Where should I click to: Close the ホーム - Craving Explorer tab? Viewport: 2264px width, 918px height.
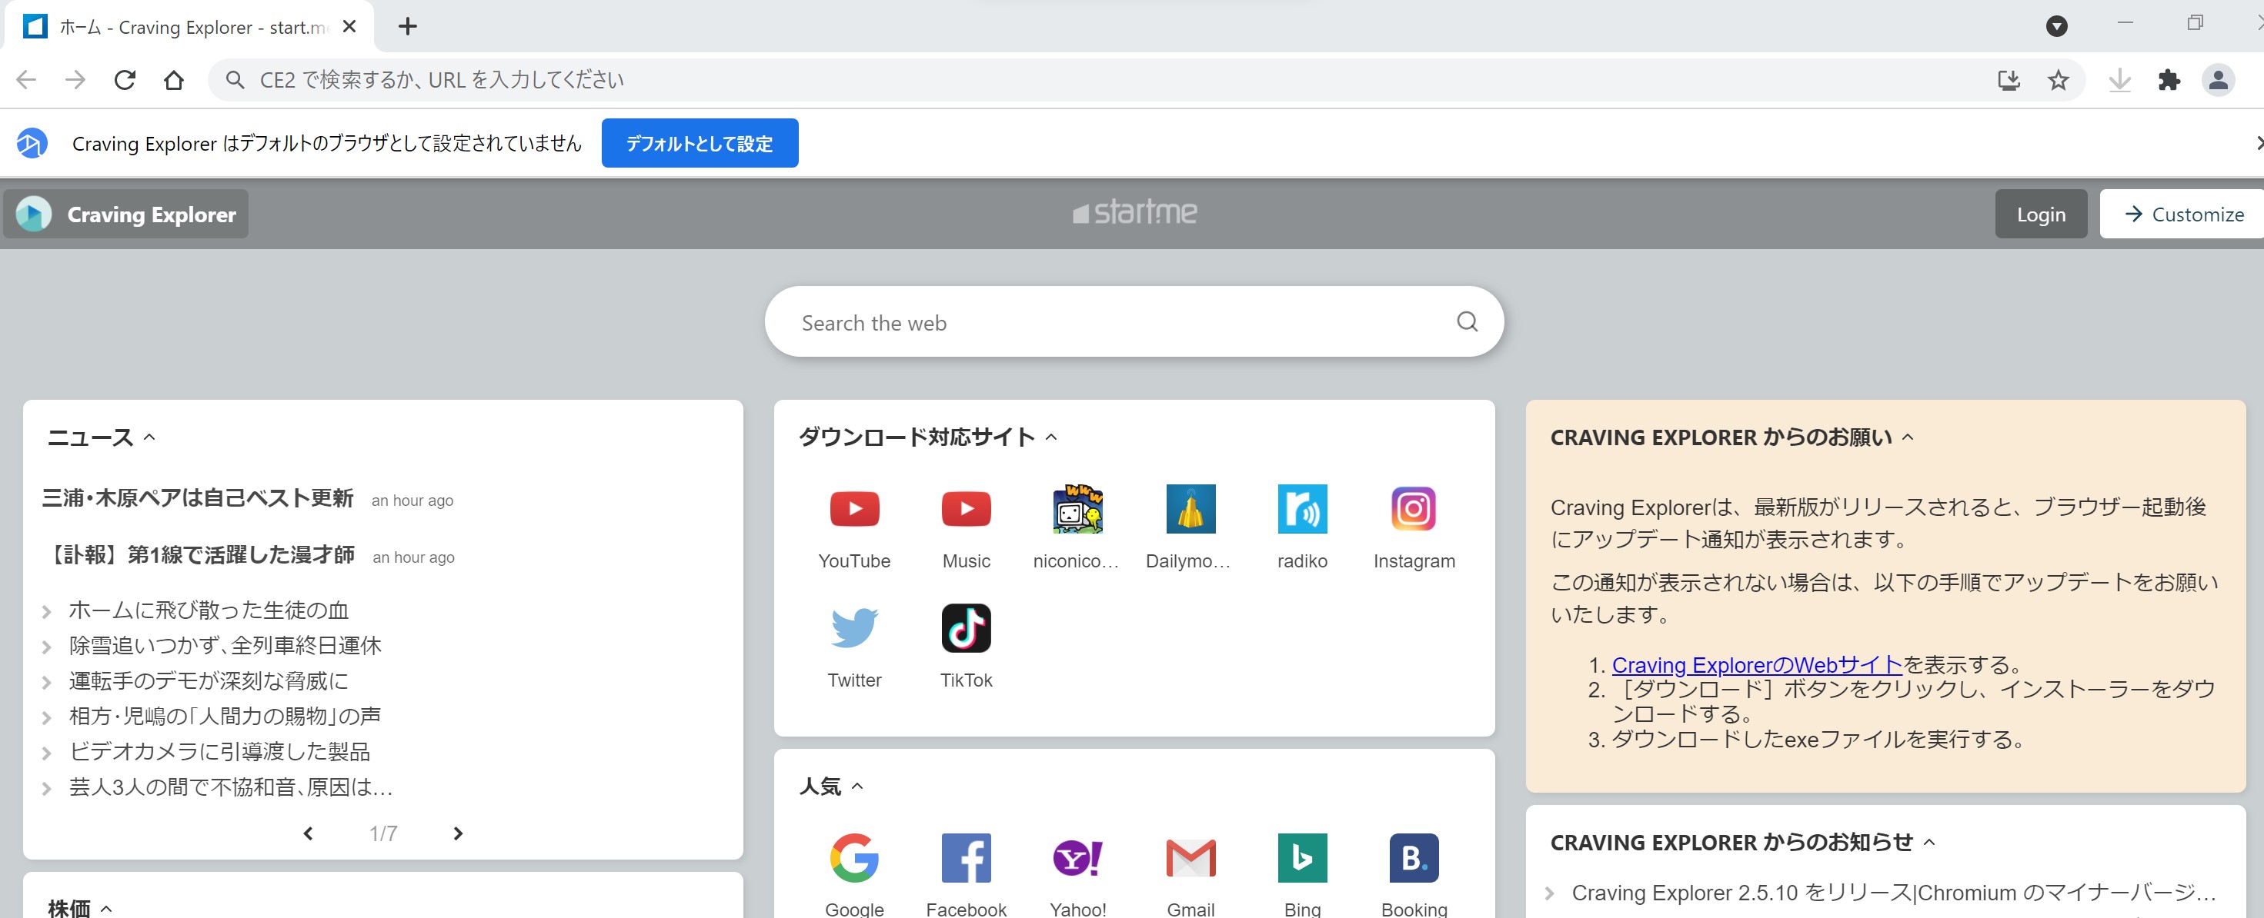(349, 26)
